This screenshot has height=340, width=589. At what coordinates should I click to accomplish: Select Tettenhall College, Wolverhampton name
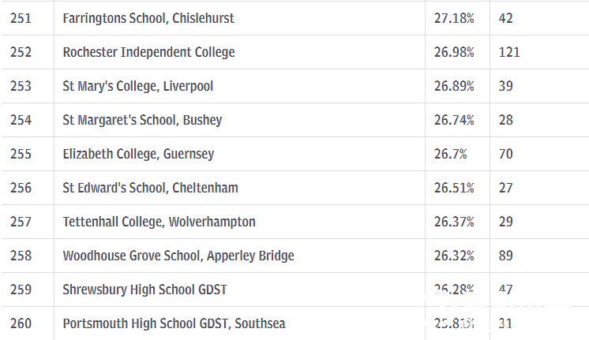(159, 222)
